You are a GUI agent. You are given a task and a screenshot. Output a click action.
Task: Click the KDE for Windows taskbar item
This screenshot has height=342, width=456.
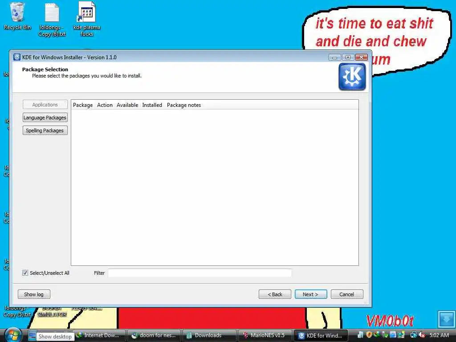(x=321, y=335)
